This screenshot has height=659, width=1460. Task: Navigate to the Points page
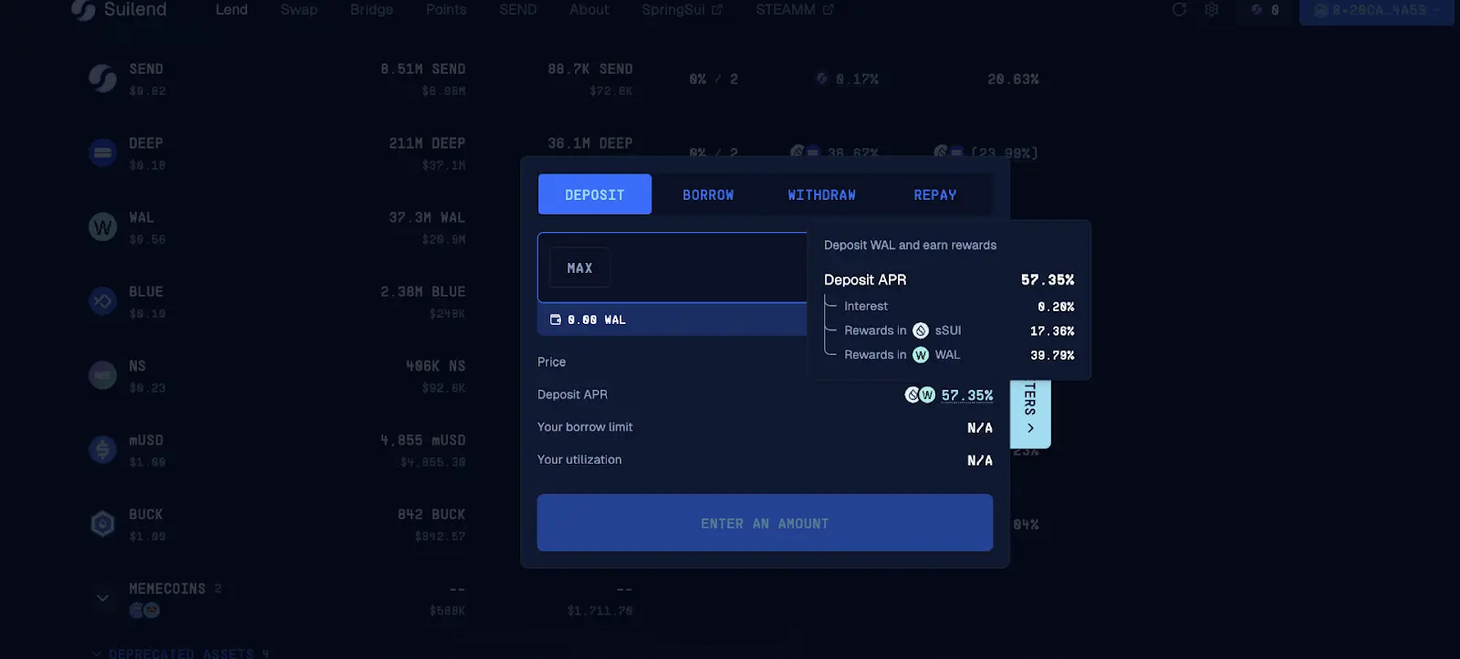coord(446,9)
